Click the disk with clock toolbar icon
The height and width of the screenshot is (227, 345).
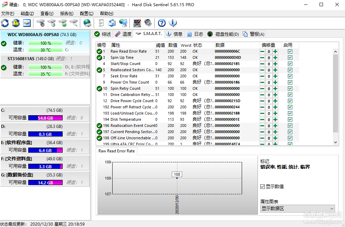point(52,23)
